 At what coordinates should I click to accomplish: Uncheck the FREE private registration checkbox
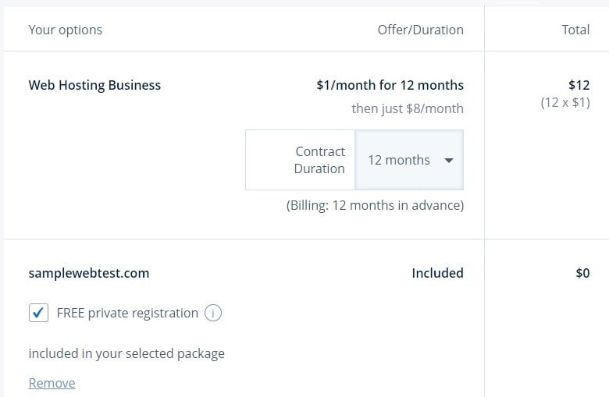tap(38, 313)
